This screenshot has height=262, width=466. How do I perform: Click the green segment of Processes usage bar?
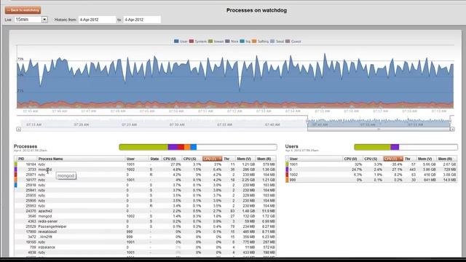tap(143, 147)
